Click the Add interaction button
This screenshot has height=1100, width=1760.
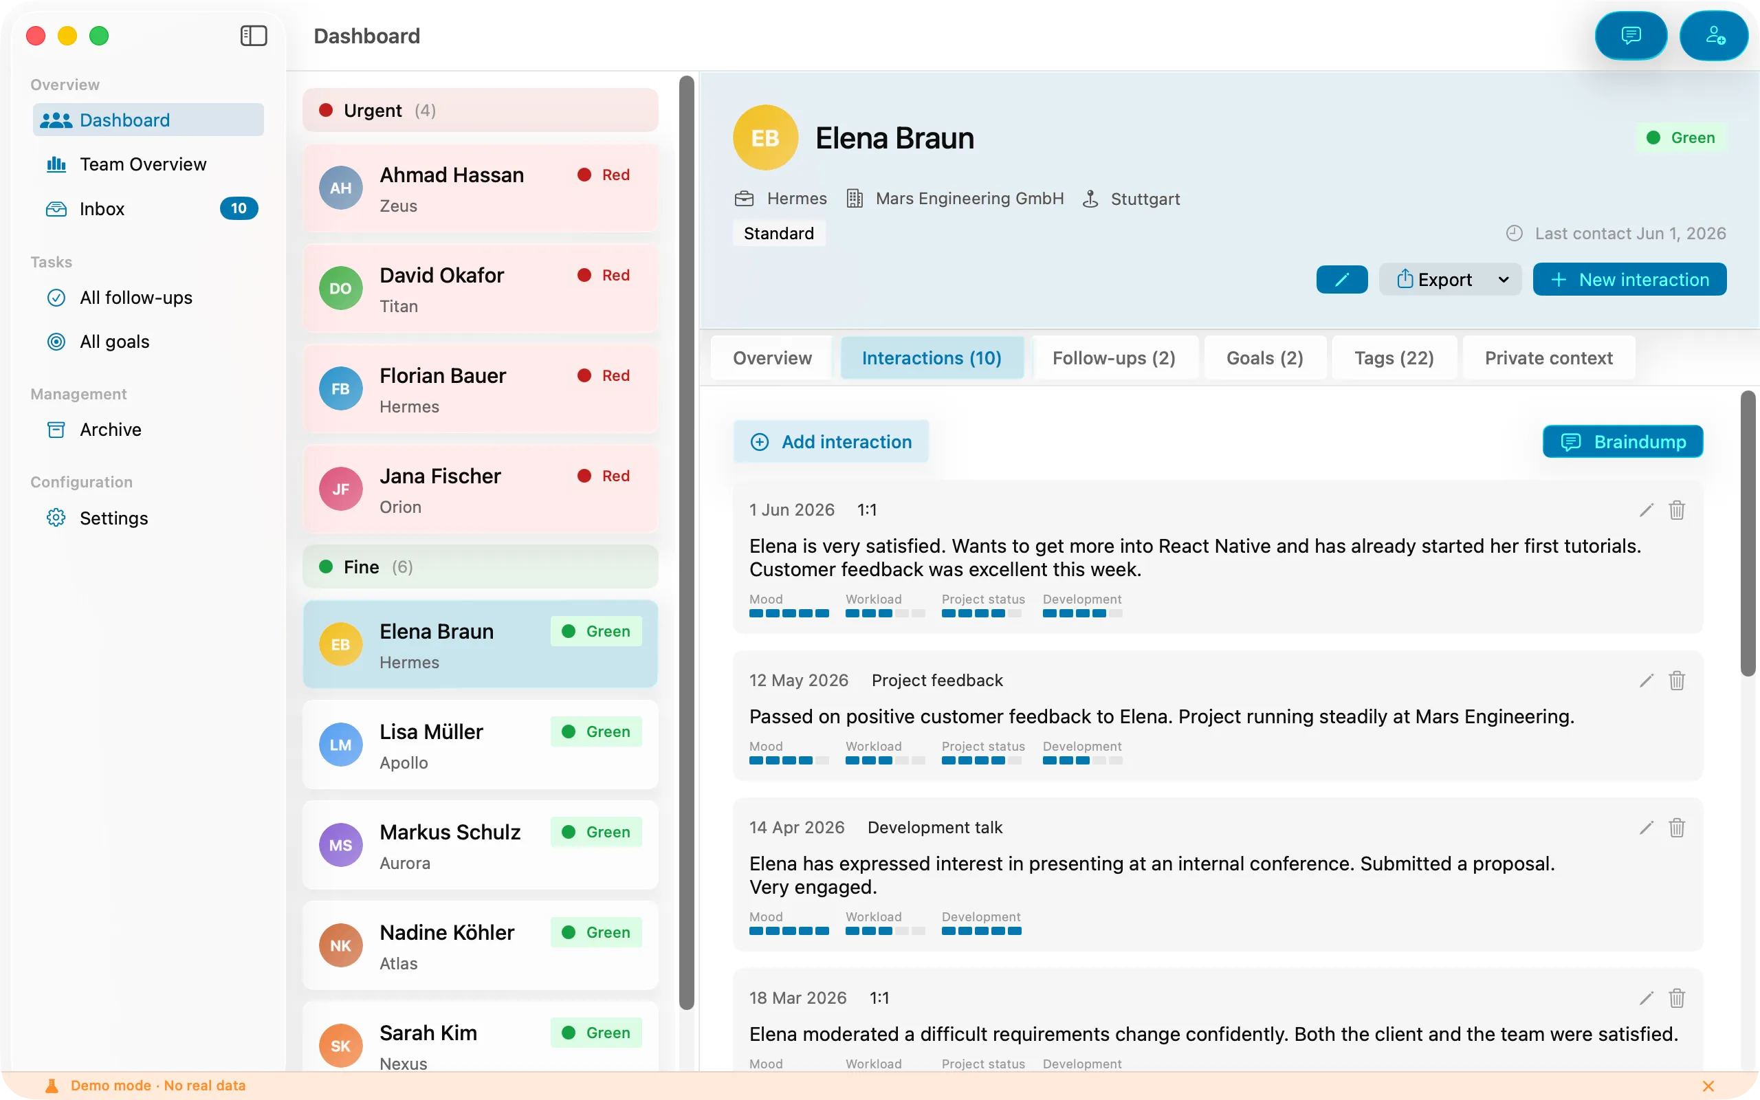coord(831,441)
